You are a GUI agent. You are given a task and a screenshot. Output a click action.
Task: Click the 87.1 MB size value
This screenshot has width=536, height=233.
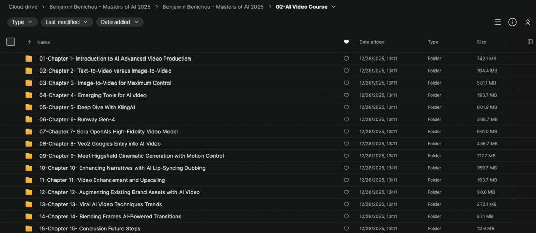coord(485,217)
